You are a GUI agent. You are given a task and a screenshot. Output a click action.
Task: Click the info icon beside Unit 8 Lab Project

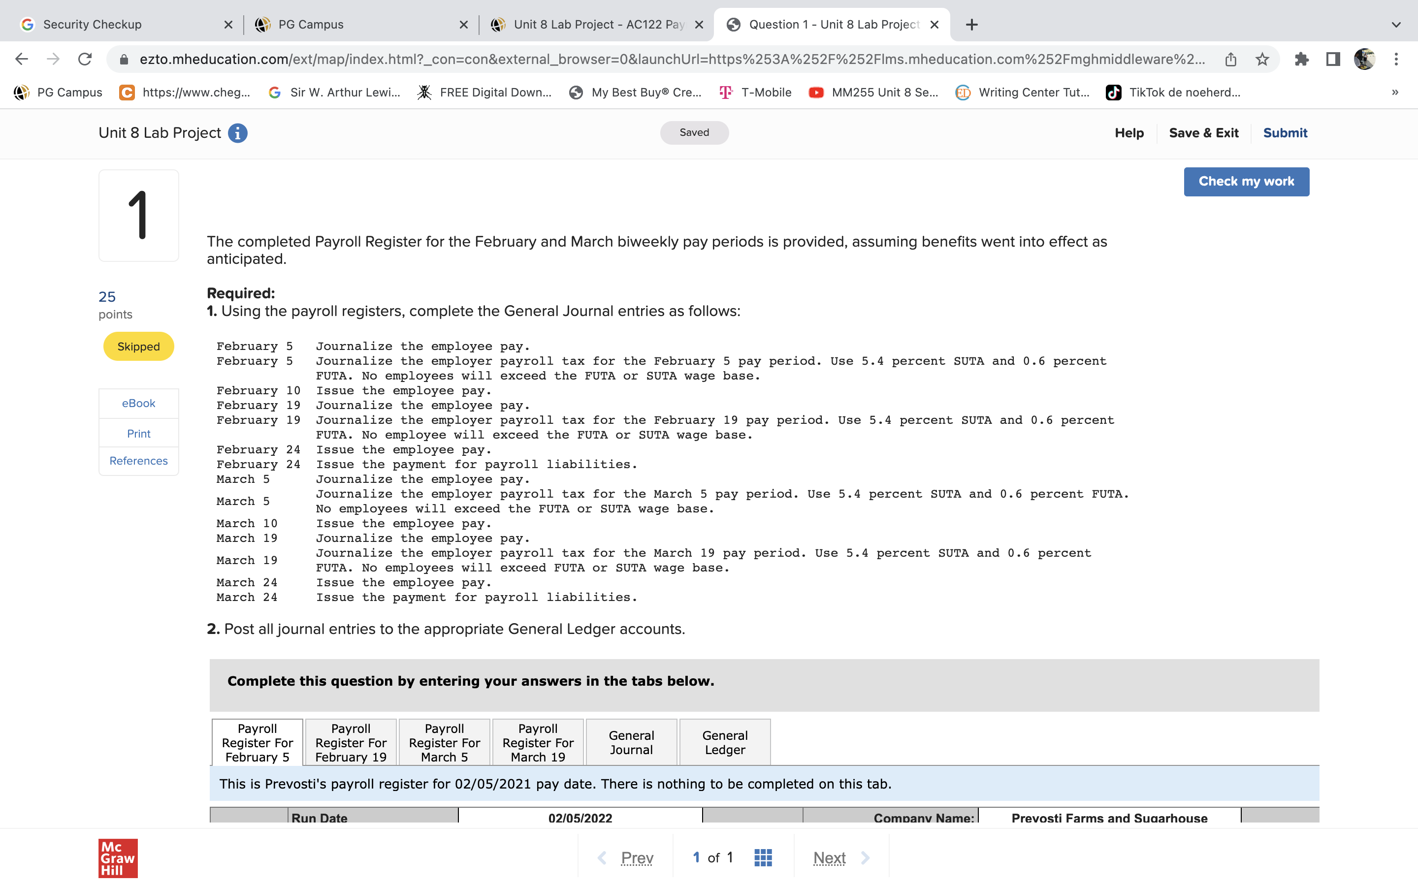[x=237, y=133]
